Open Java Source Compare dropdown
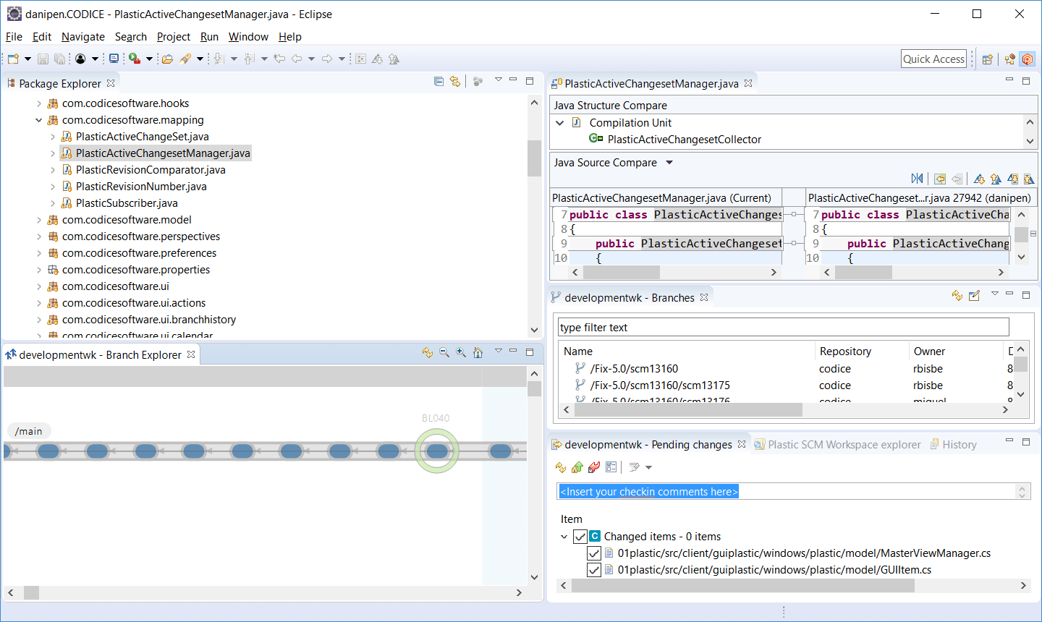The height and width of the screenshot is (622, 1042). 669,163
